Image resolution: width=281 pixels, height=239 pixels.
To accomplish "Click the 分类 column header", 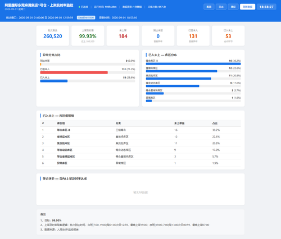I will [118, 123].
